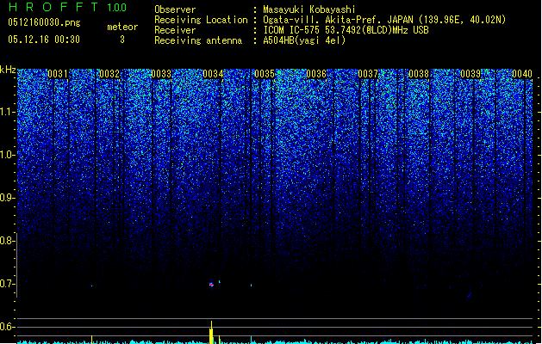
Task: Click the time marker 0039
Action: click(x=470, y=74)
